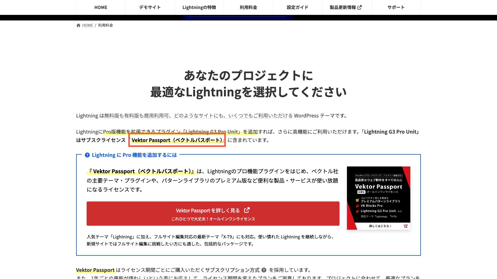Open the デモサイト menu item
This screenshot has height=279, width=497.
tap(150, 7)
